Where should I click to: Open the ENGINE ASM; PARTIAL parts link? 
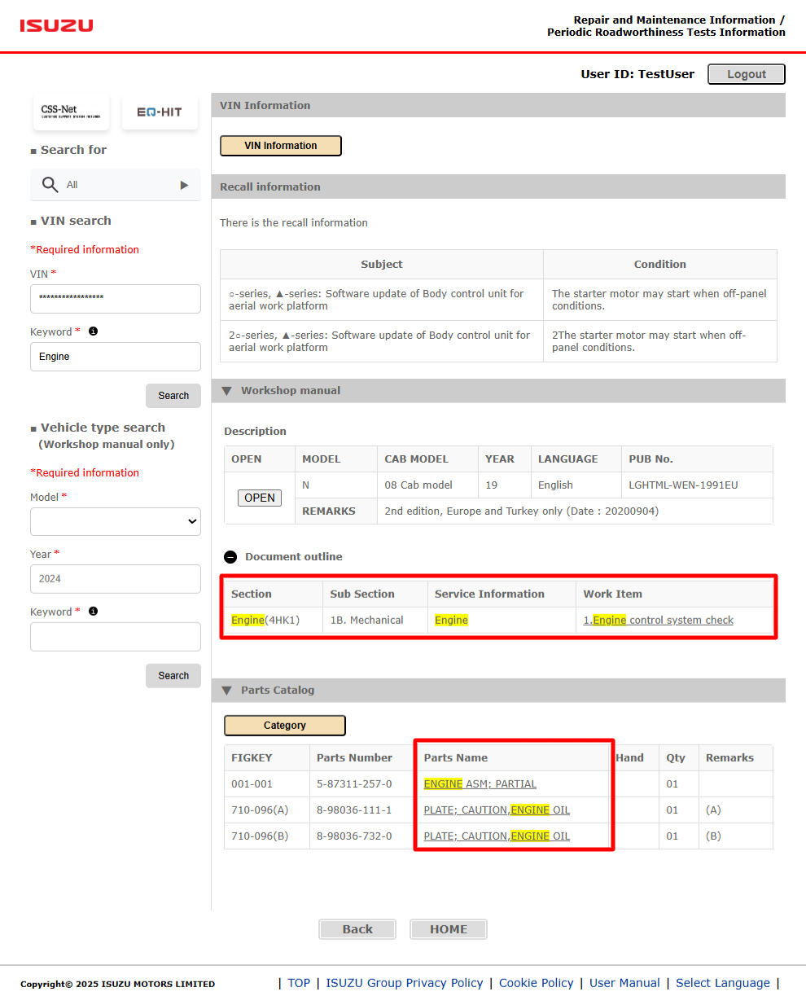(x=480, y=783)
